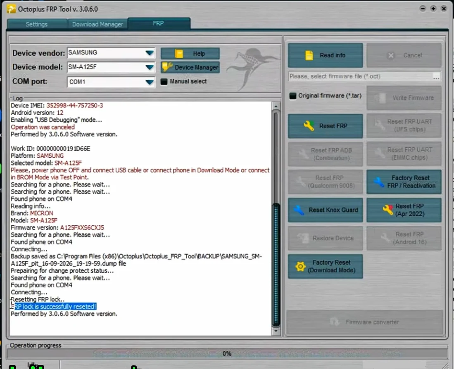The height and width of the screenshot is (369, 454).
Task: Open the Help button
Action: pyautogui.click(x=190, y=54)
